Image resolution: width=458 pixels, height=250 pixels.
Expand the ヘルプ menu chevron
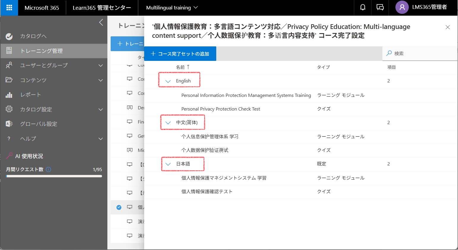point(101,139)
